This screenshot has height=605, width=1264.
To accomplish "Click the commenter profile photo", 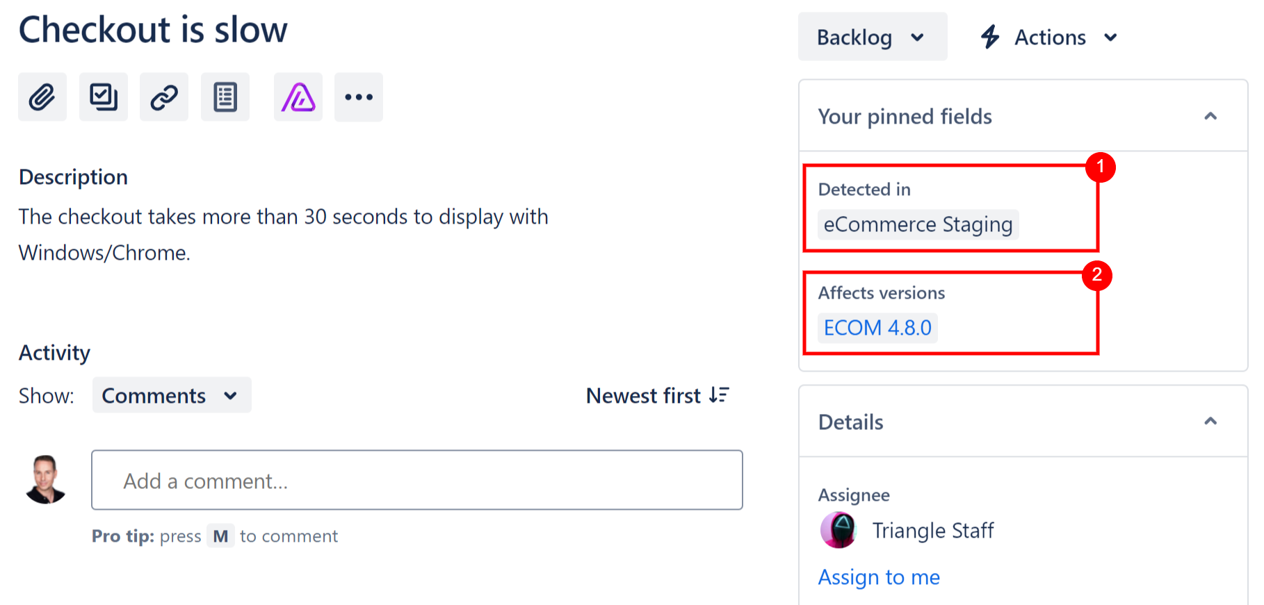I will [46, 479].
